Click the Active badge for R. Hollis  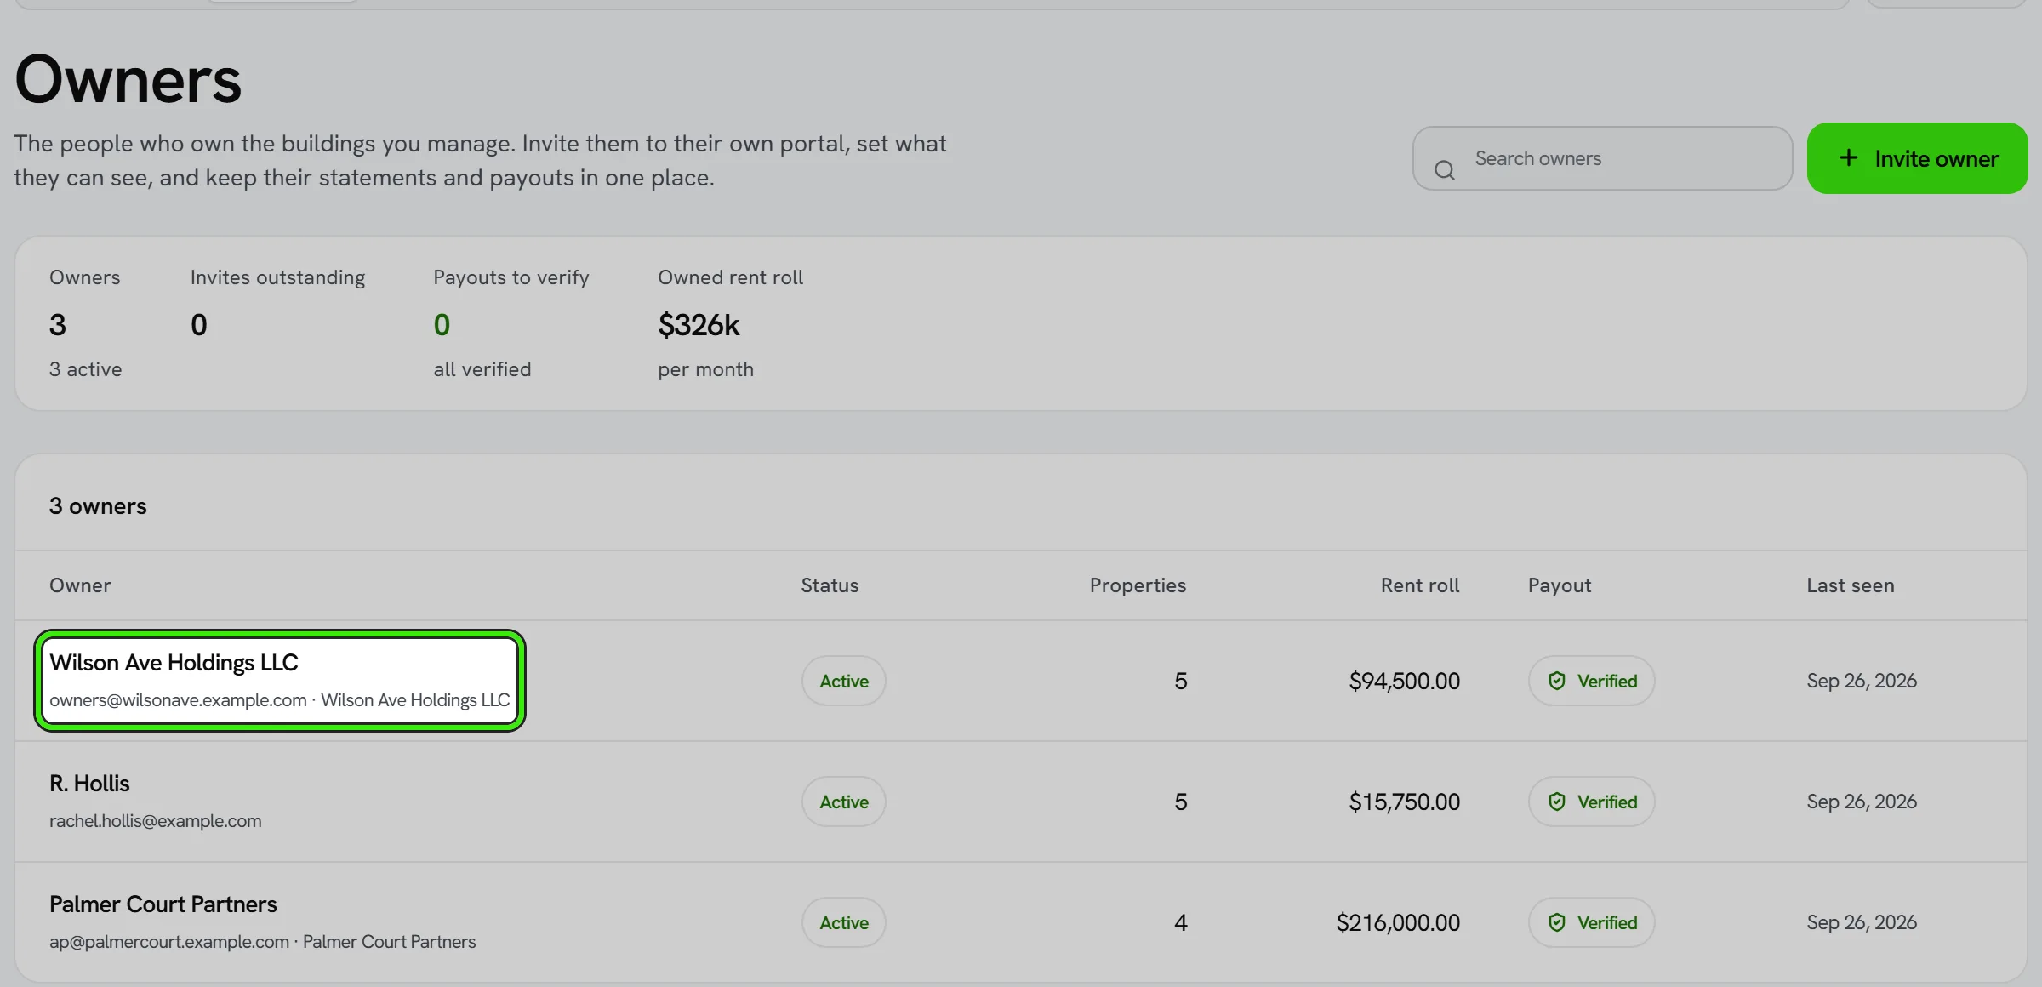pos(843,802)
